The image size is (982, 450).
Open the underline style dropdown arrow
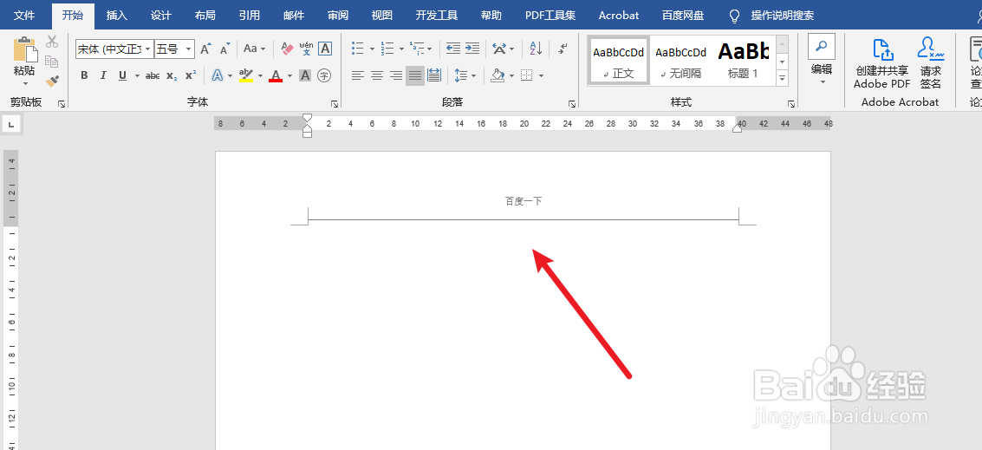(x=137, y=75)
